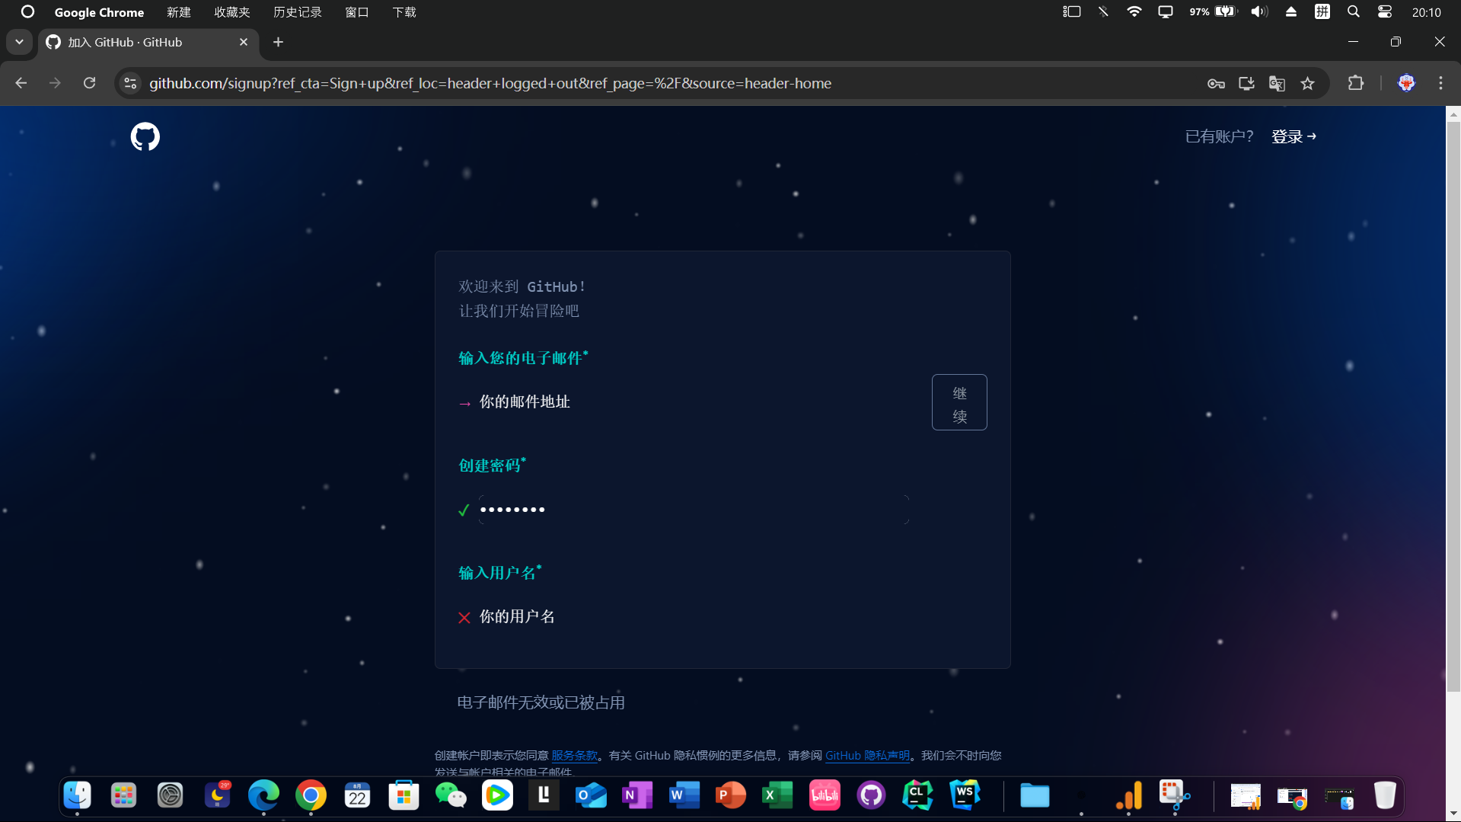Open bilibili from the dock

[825, 795]
